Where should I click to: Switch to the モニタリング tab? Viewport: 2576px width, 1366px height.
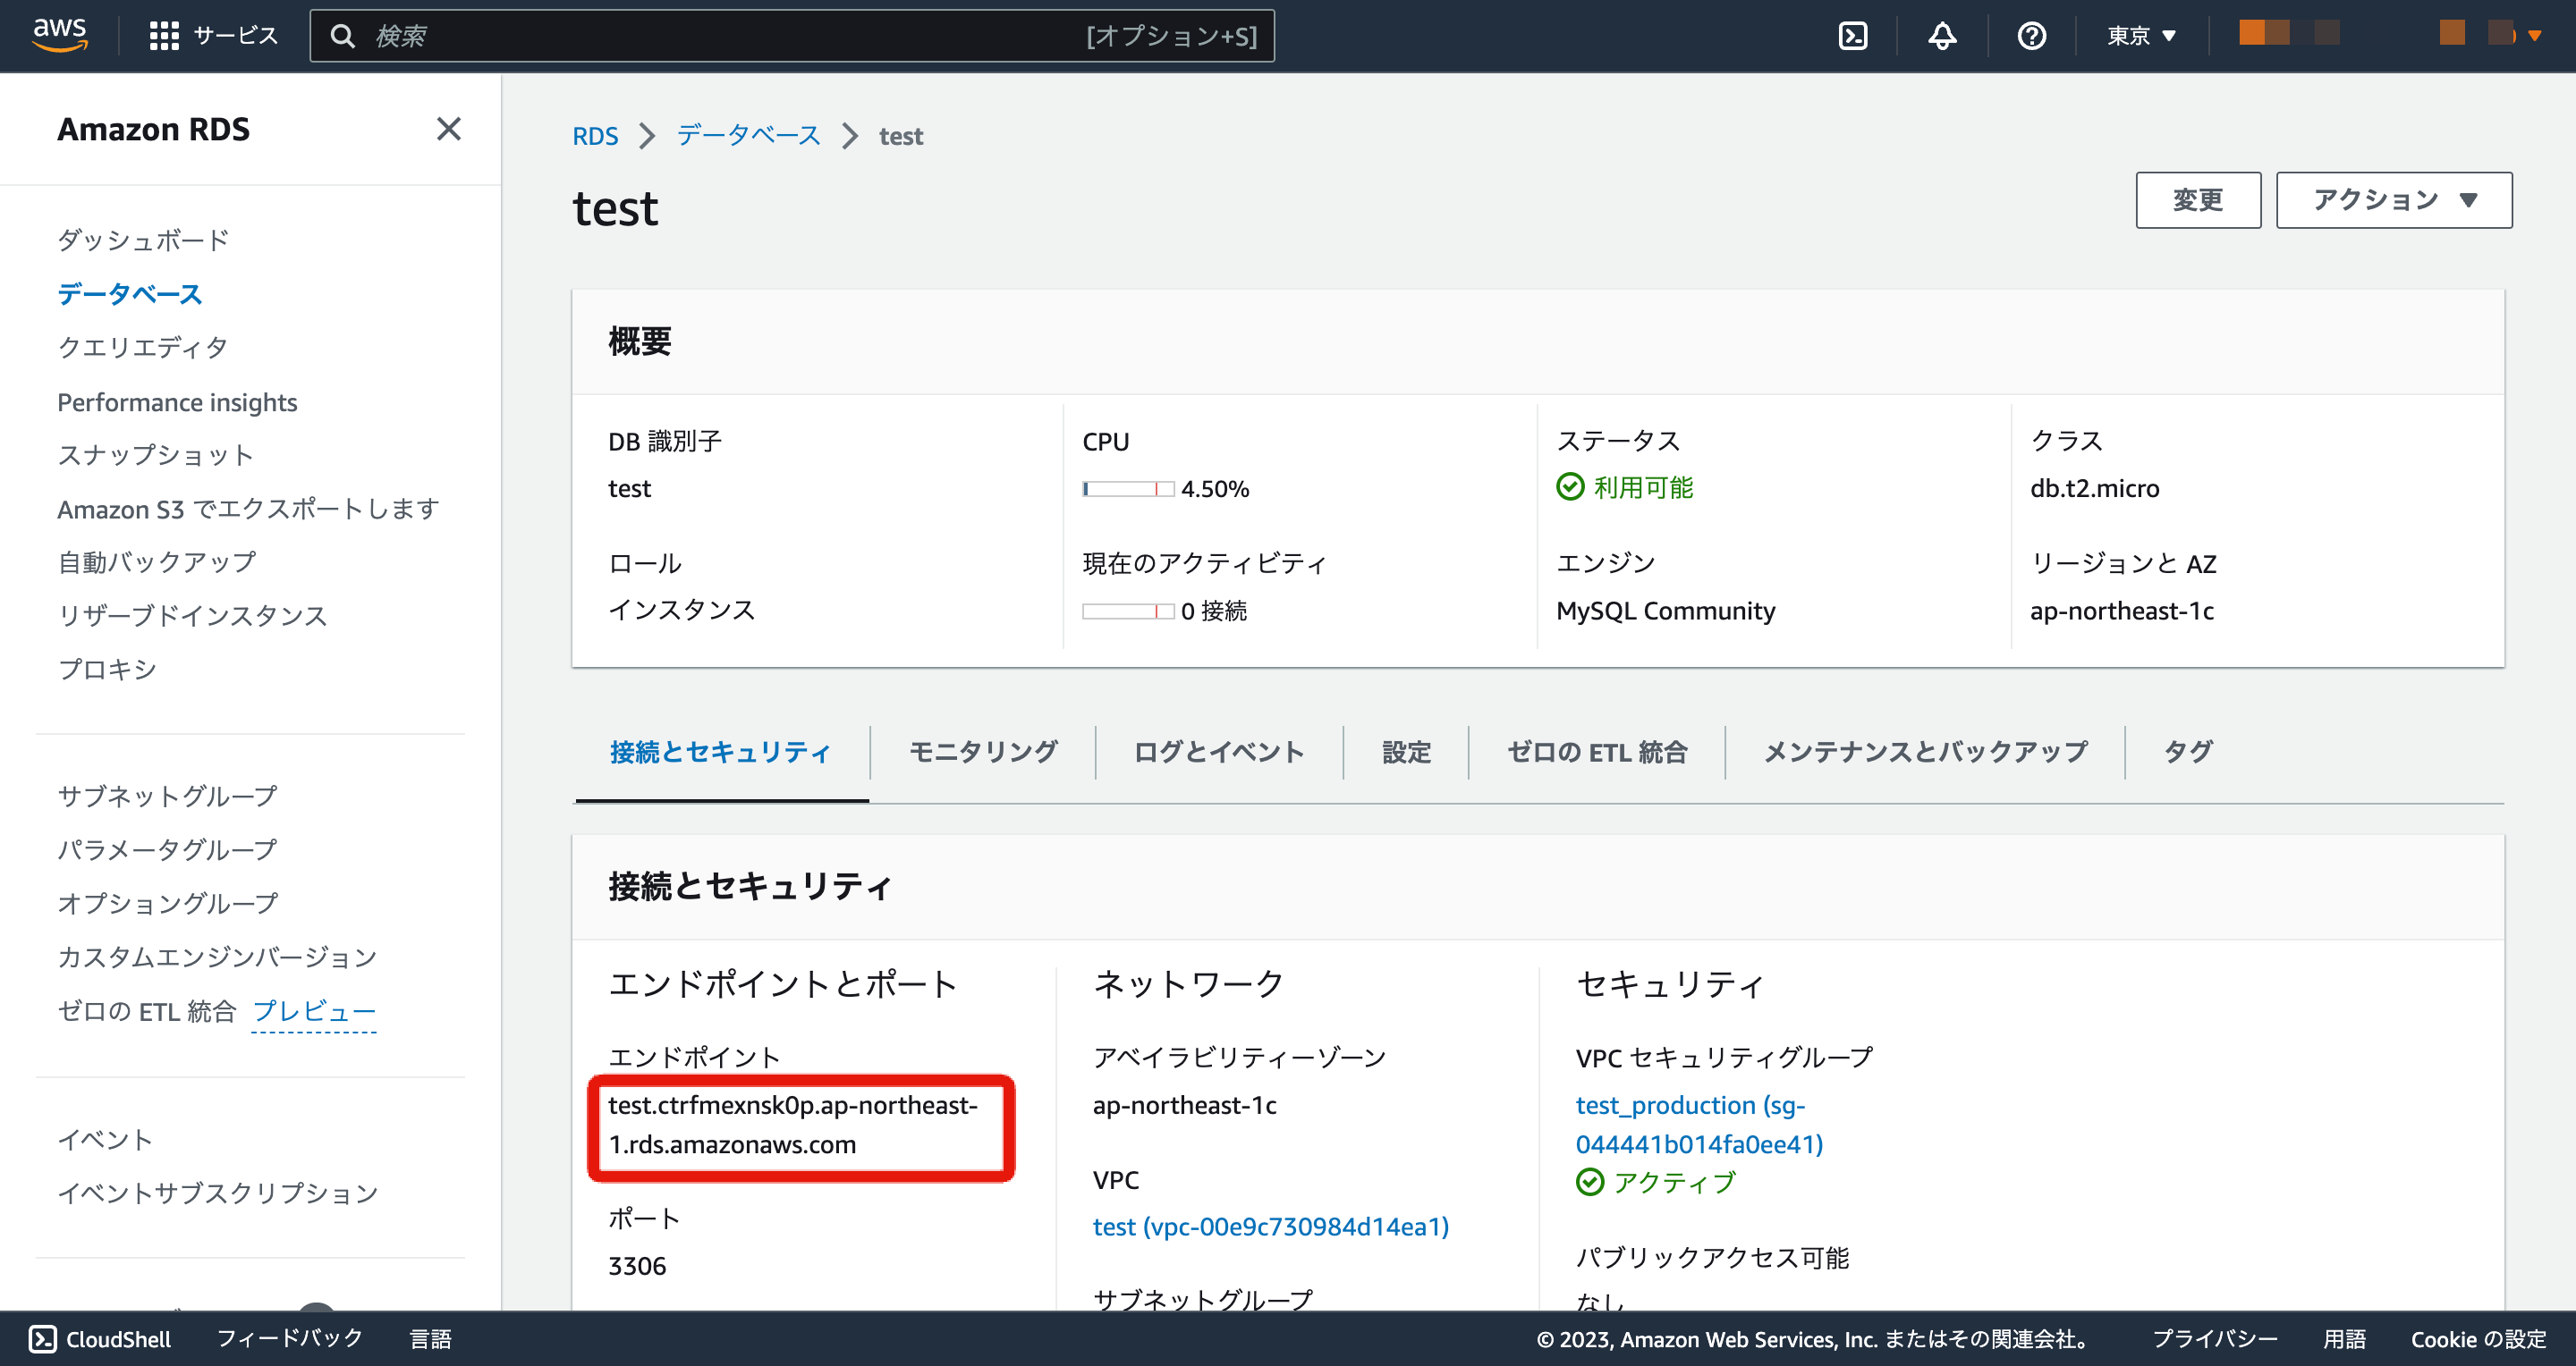[982, 752]
